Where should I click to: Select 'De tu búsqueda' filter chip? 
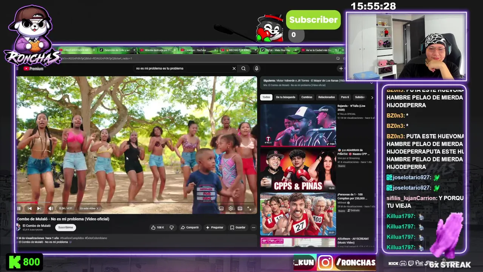point(286,97)
